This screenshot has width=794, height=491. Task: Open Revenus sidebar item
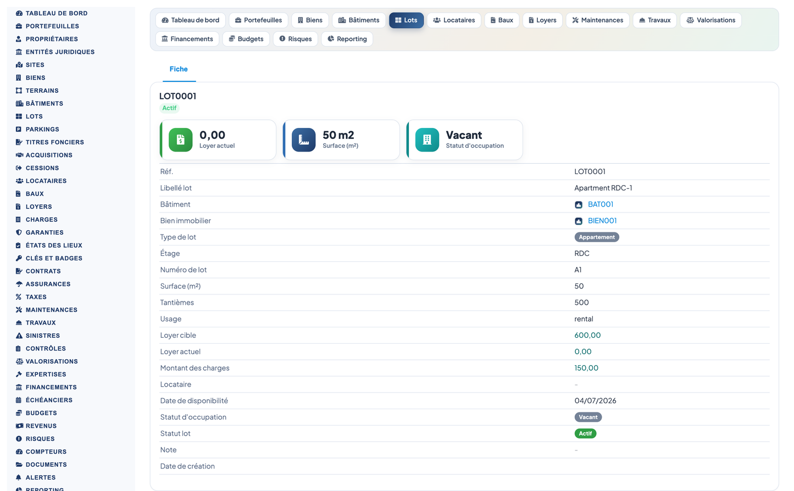36,426
